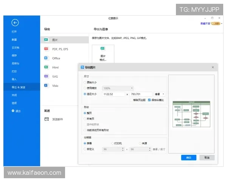Select the 适应大小 radio button
Screen dimensions: 227x182
pos(85,94)
